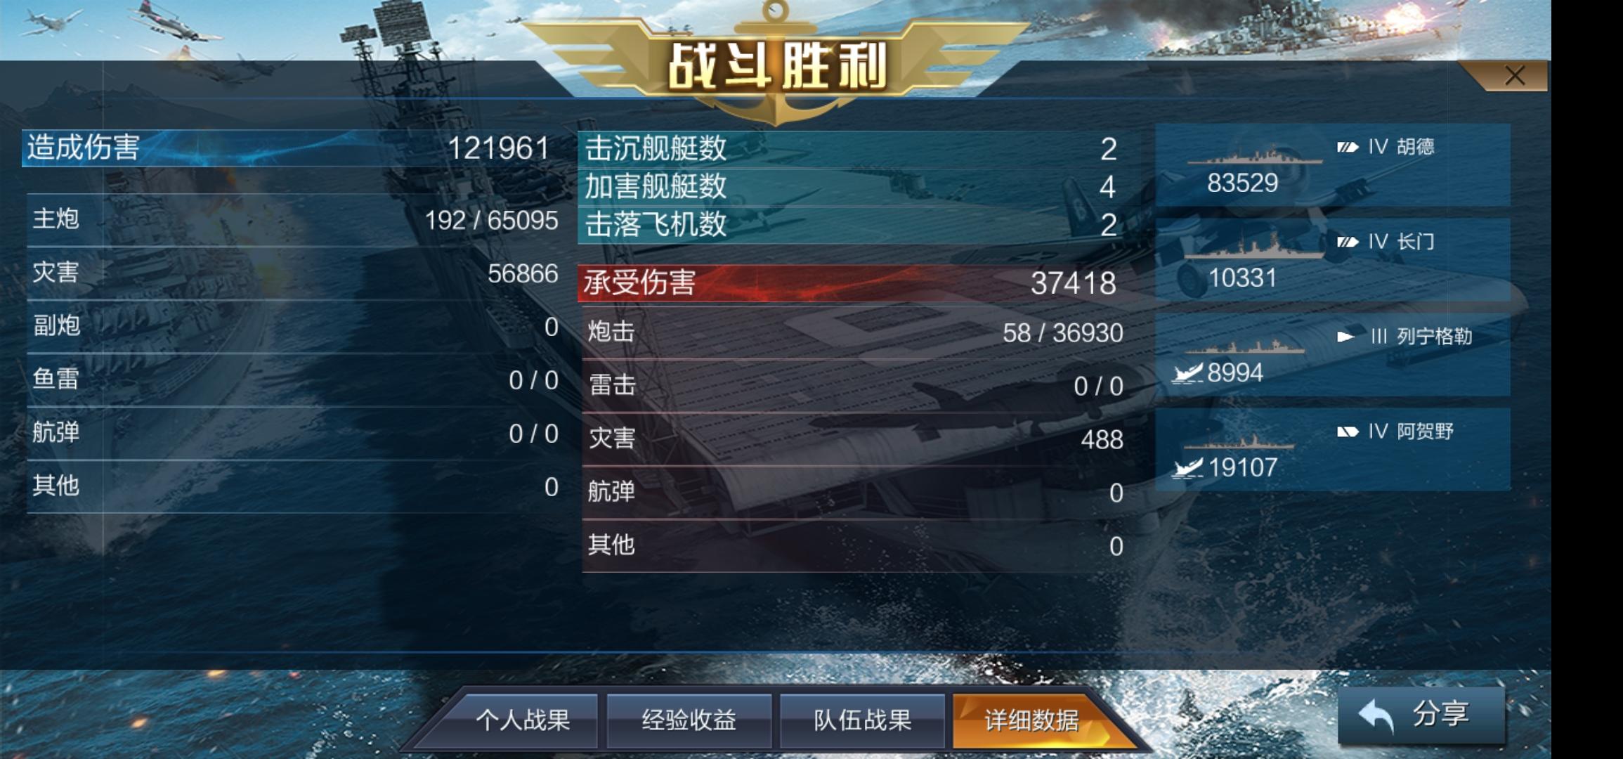
Task: Click the battleship class icon next to 胡德
Action: click(1348, 147)
